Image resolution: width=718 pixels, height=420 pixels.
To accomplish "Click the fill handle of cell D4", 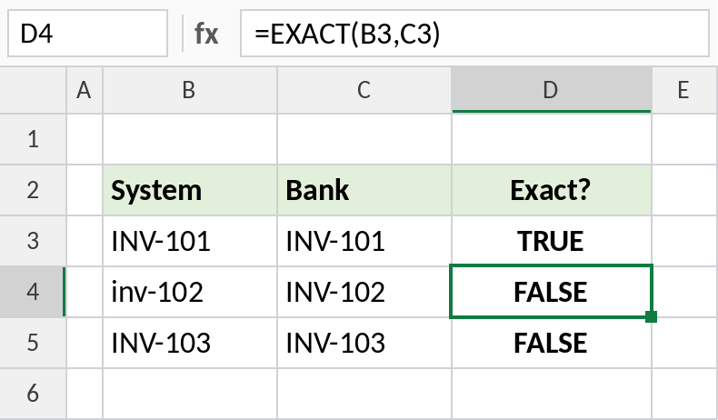I will click(x=651, y=316).
